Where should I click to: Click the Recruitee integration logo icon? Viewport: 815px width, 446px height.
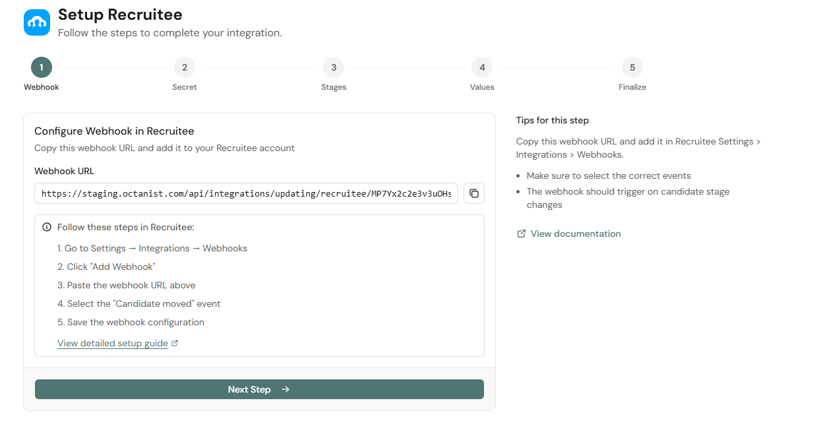point(36,22)
